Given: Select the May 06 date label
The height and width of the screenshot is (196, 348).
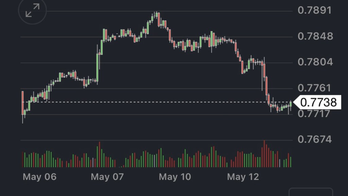Looking at the screenshot, I should [39, 177].
